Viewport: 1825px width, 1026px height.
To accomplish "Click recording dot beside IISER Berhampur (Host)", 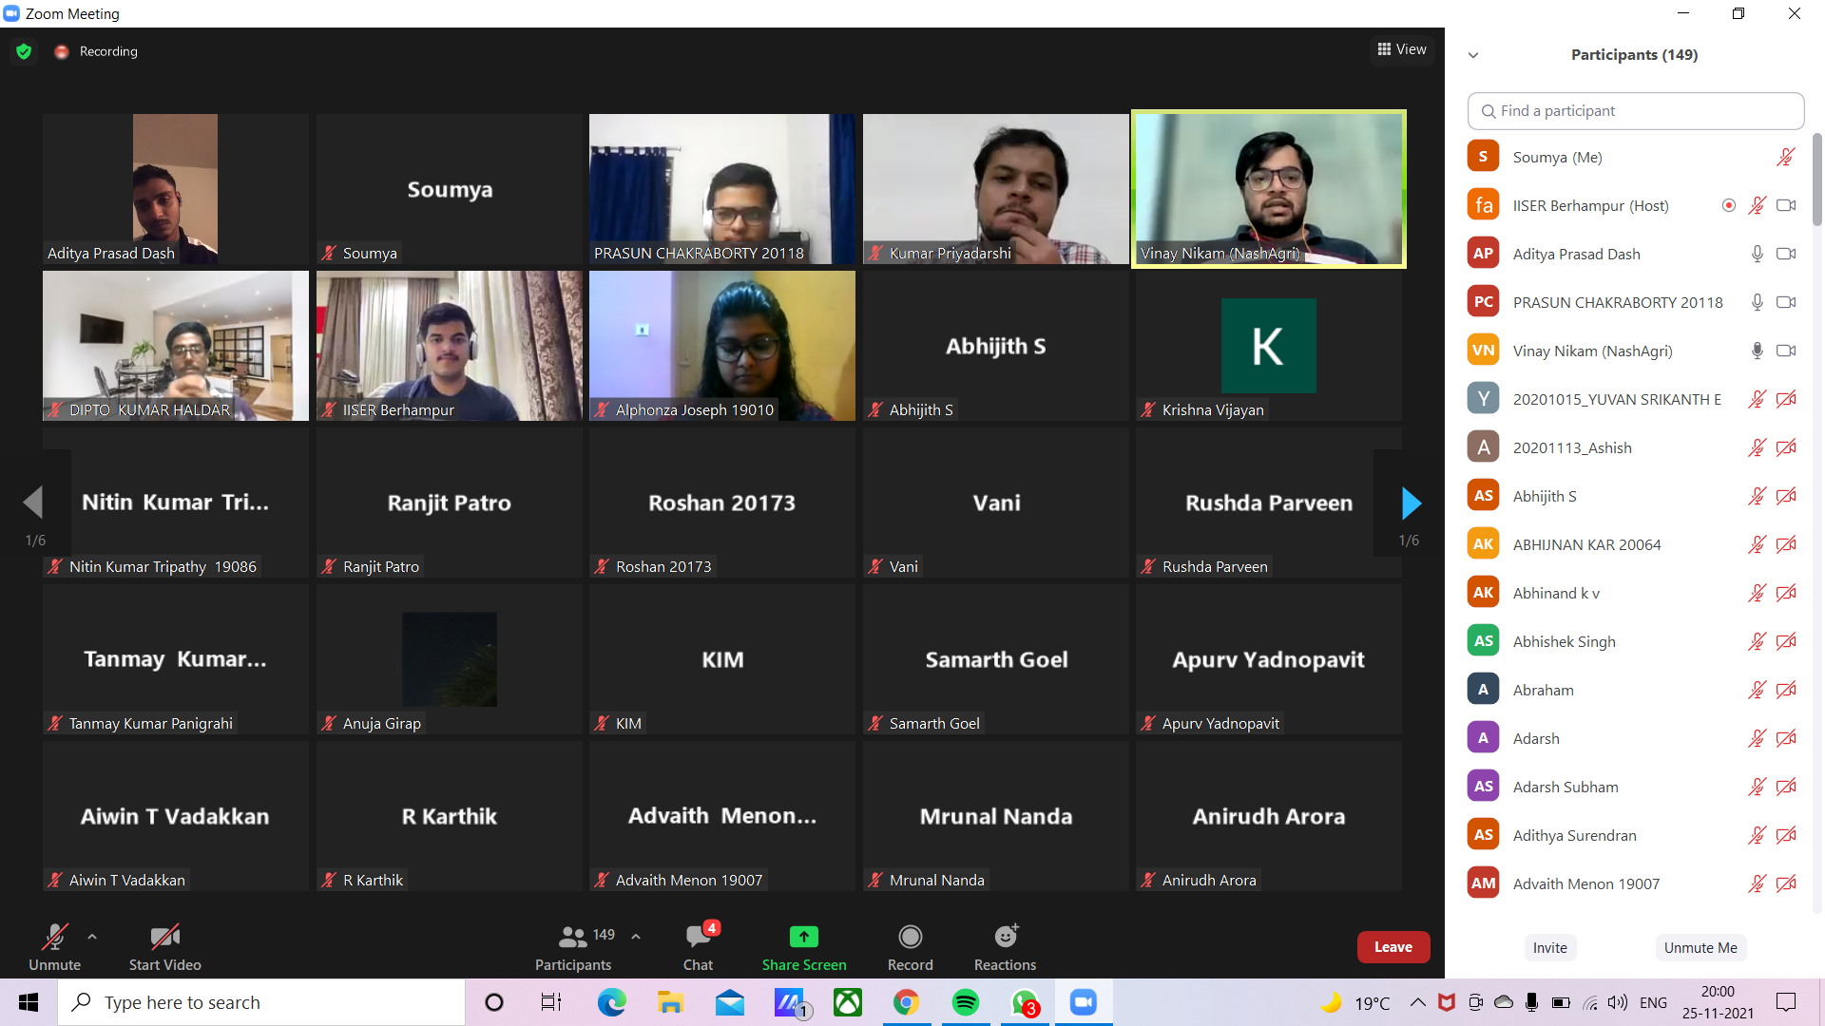I will [1729, 206].
